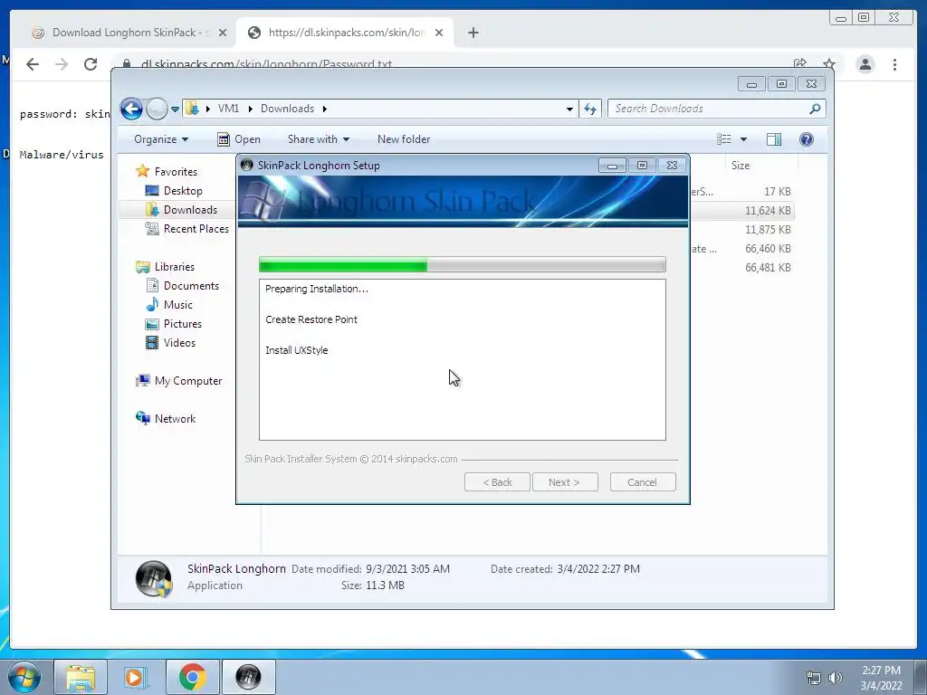The height and width of the screenshot is (695, 927).
Task: Click the installer progress bar
Action: [x=463, y=265]
